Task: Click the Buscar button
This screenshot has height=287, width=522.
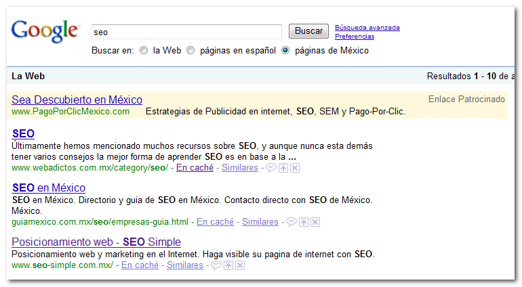Action: pyautogui.click(x=308, y=31)
